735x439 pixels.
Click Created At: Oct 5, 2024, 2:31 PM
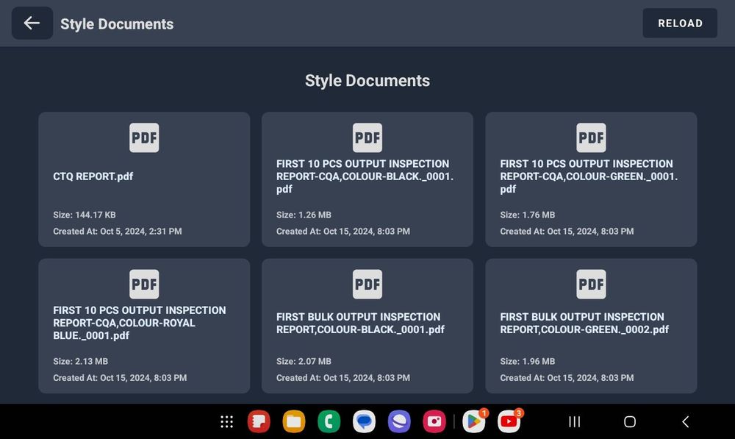coord(117,231)
